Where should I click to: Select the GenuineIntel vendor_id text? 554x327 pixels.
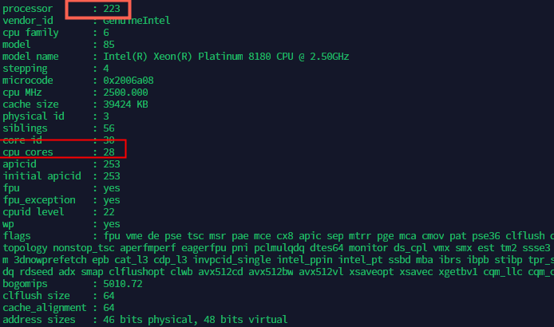pyautogui.click(x=137, y=21)
